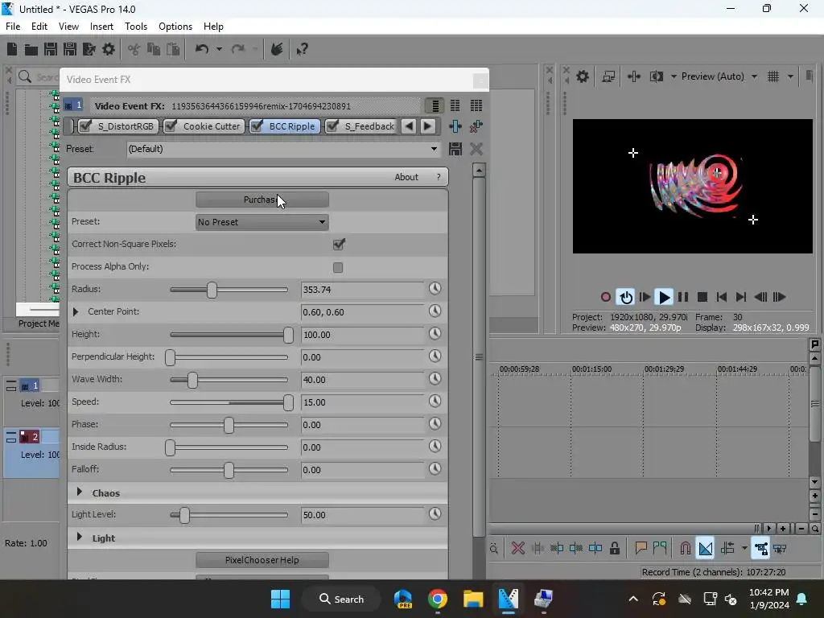Open the overlays grid dropdown arrow

pyautogui.click(x=790, y=76)
